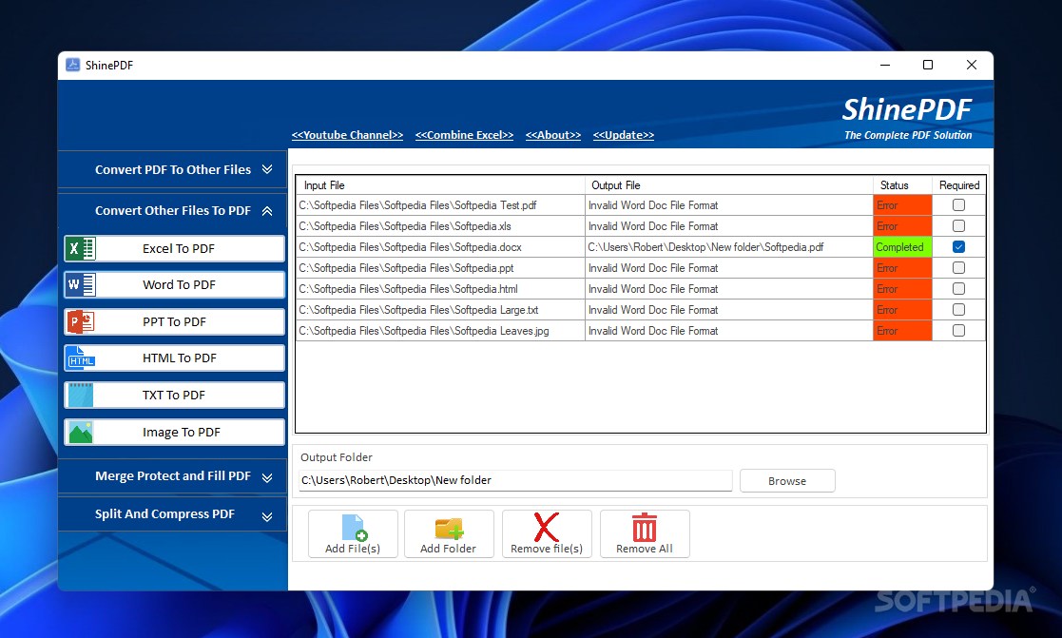
Task: Open the Combine Excel link
Action: click(464, 135)
